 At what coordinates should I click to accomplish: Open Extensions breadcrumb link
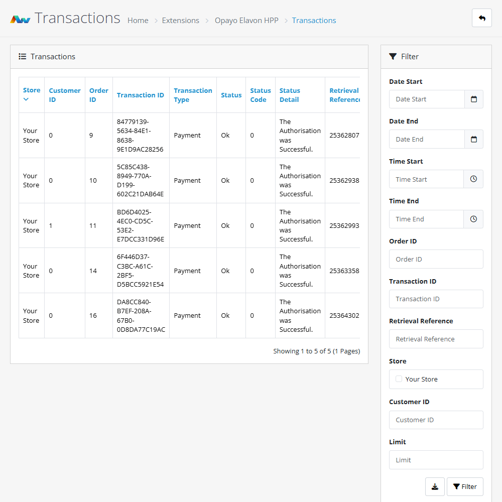click(x=180, y=21)
